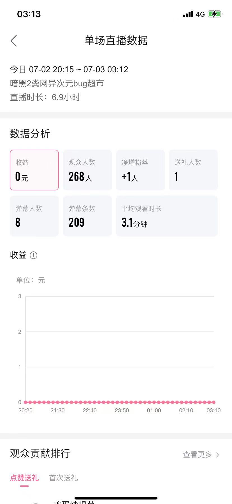
Task: Tap the 单场直播数据 page title
Action: click(116, 40)
